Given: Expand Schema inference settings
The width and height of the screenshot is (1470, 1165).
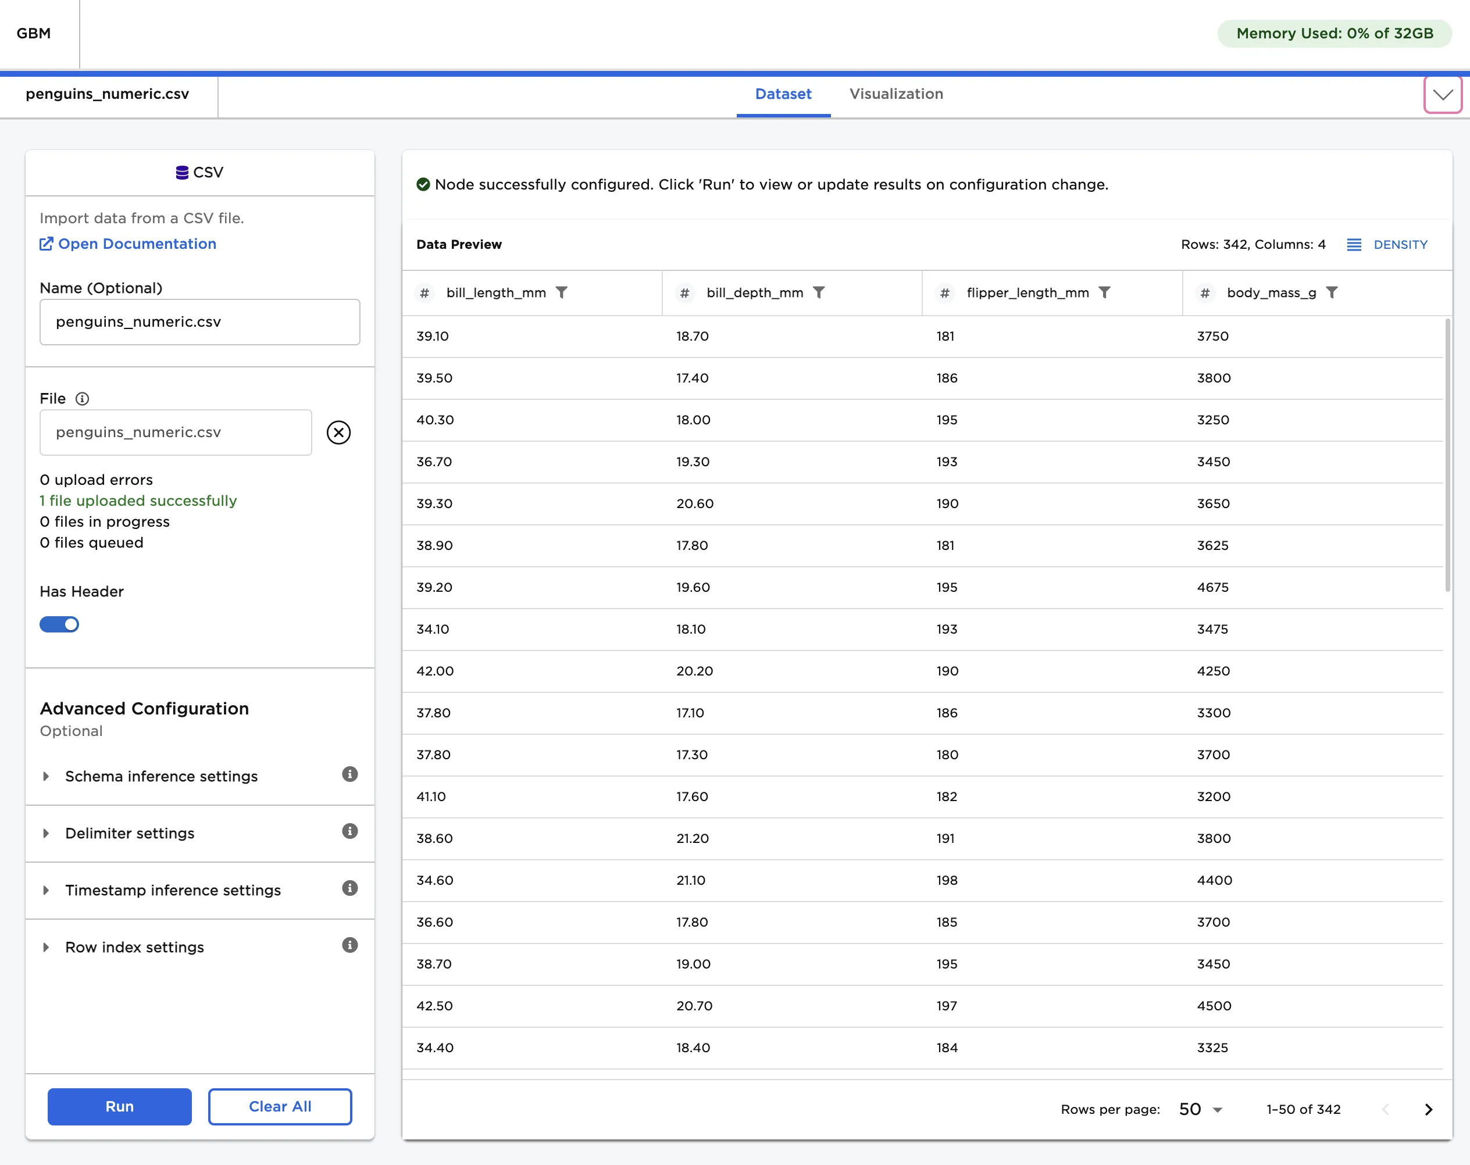Looking at the screenshot, I should pos(161,776).
